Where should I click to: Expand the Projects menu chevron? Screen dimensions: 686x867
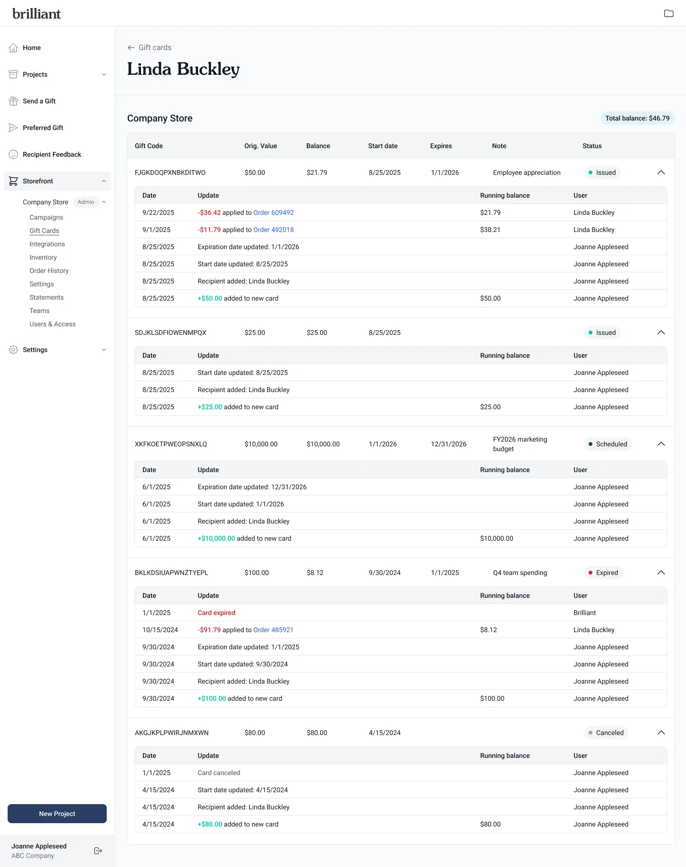[104, 74]
